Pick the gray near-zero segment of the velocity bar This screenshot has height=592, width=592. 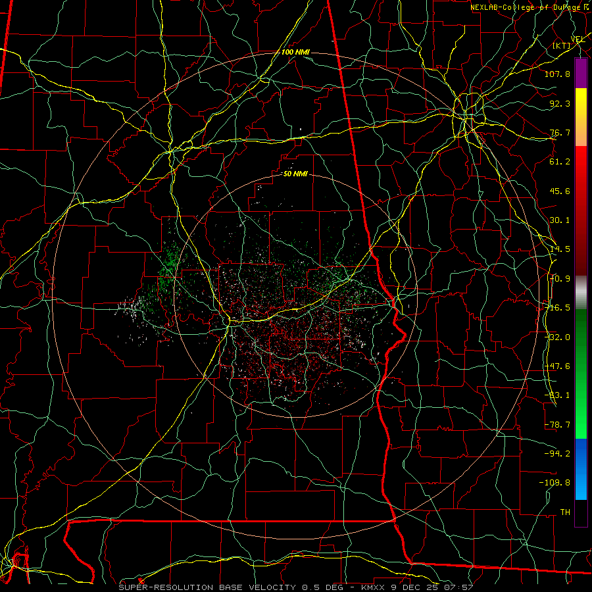(581, 293)
